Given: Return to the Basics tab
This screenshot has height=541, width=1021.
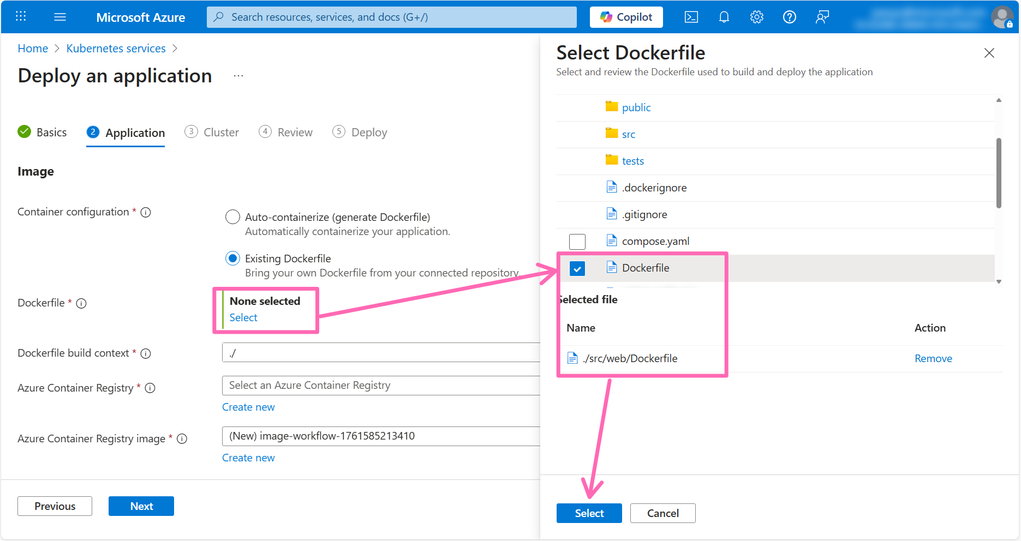Looking at the screenshot, I should 52,132.
